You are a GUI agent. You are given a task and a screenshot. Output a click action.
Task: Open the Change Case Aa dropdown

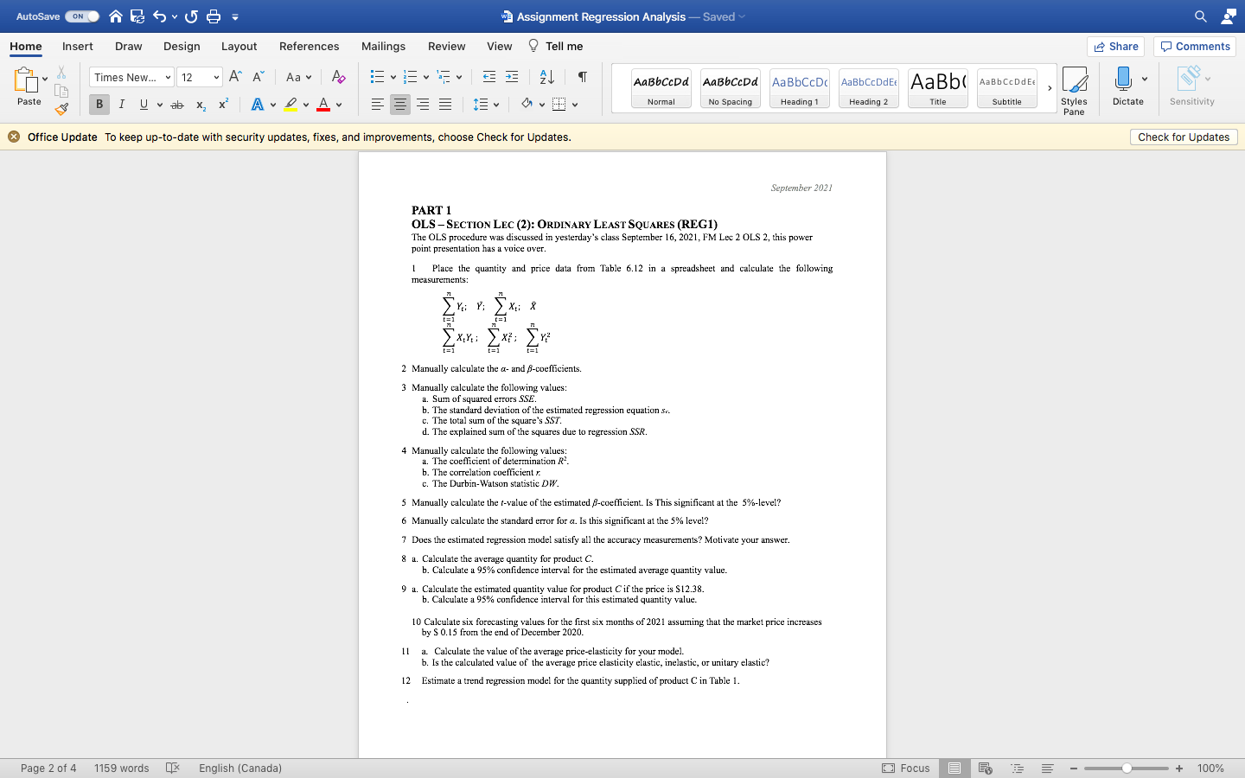299,77
